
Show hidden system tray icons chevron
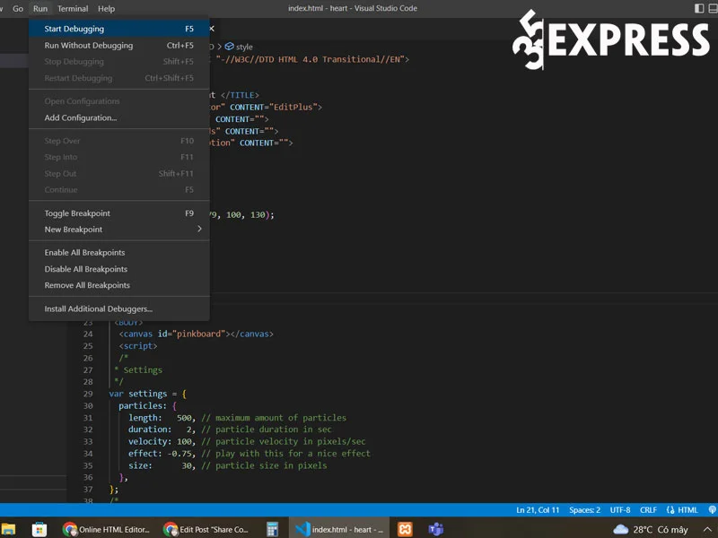(707, 529)
